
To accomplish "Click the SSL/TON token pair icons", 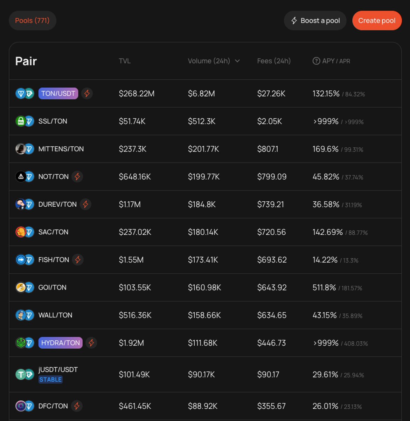I will pos(25,121).
